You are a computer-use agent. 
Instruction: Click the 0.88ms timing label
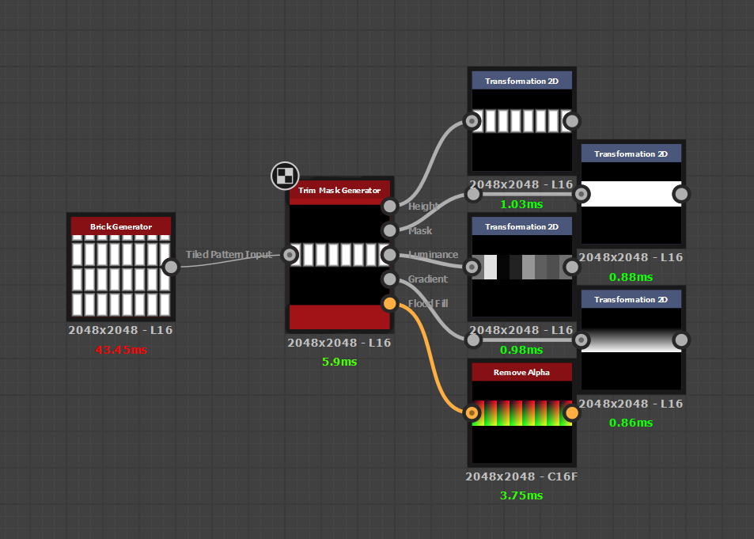click(x=631, y=277)
